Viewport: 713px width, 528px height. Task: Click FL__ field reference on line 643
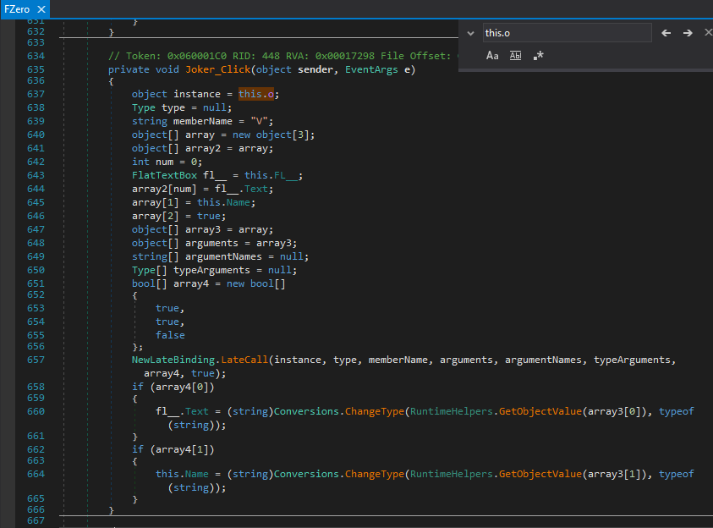(x=286, y=175)
